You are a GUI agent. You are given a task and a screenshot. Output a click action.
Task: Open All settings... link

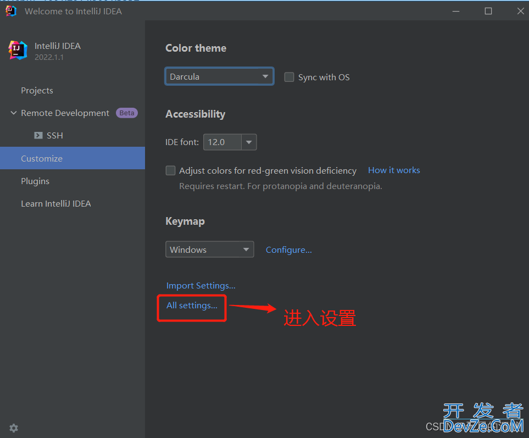(192, 306)
